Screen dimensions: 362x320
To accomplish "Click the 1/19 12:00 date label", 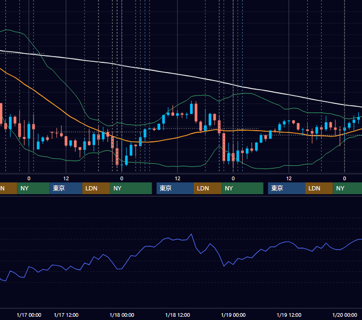I will (x=289, y=315).
